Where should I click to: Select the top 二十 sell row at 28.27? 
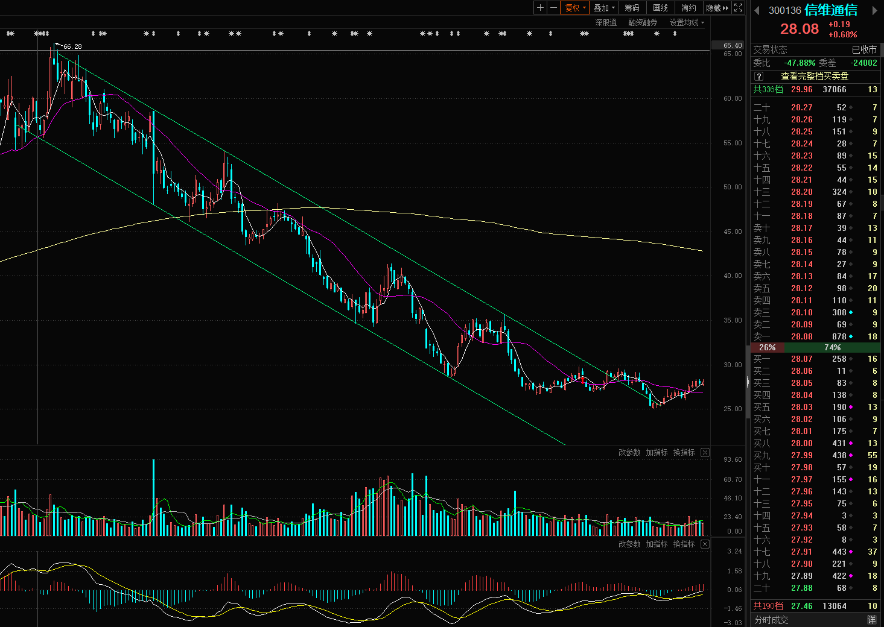(x=815, y=107)
